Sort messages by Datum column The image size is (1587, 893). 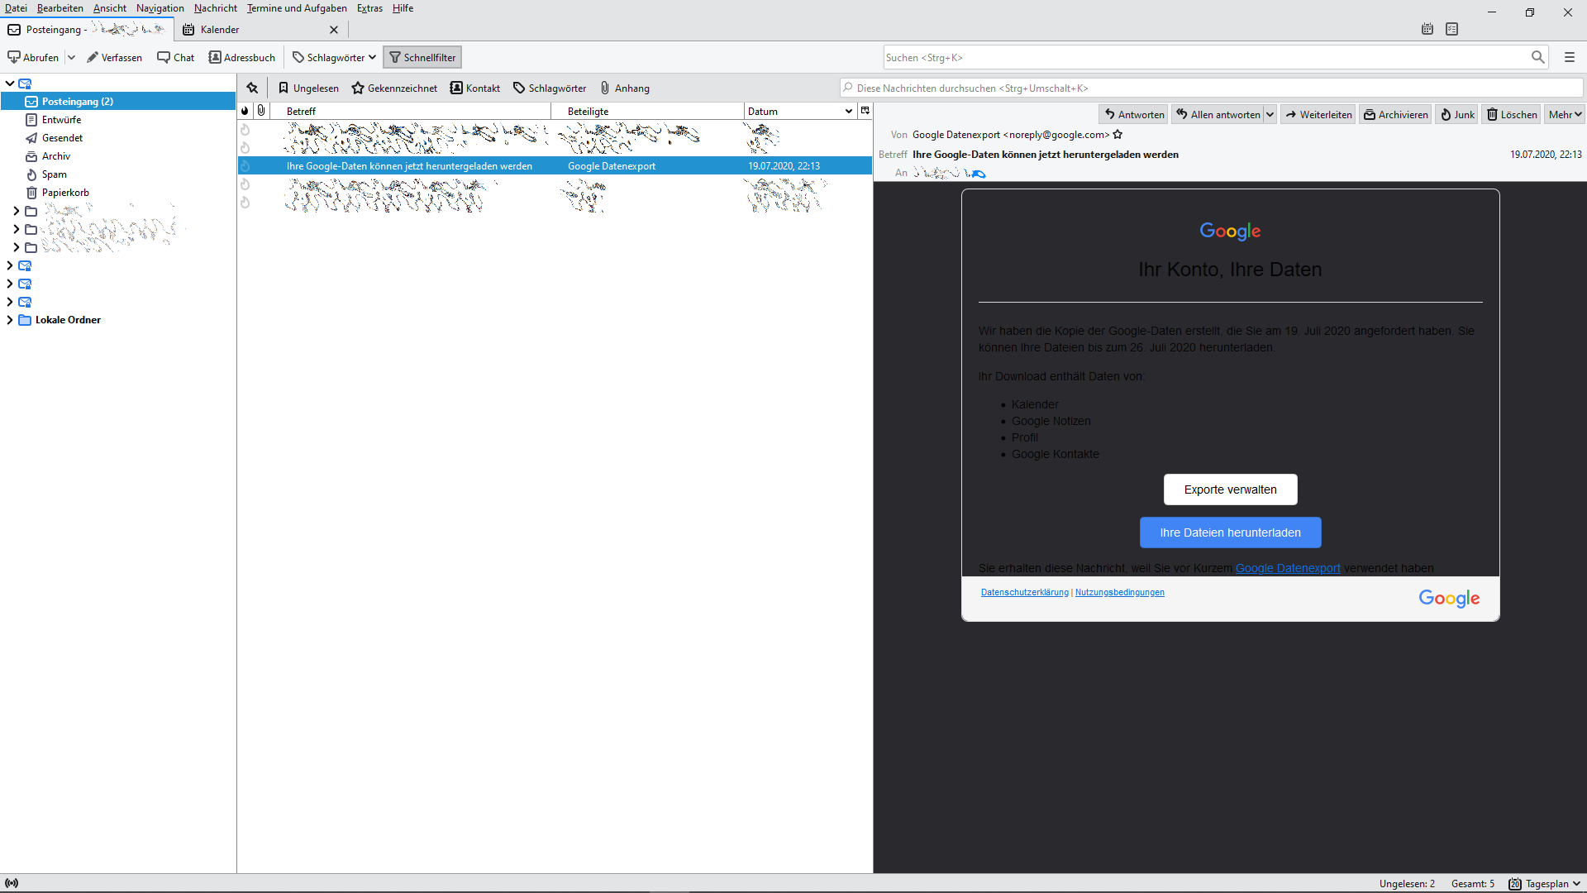point(799,111)
